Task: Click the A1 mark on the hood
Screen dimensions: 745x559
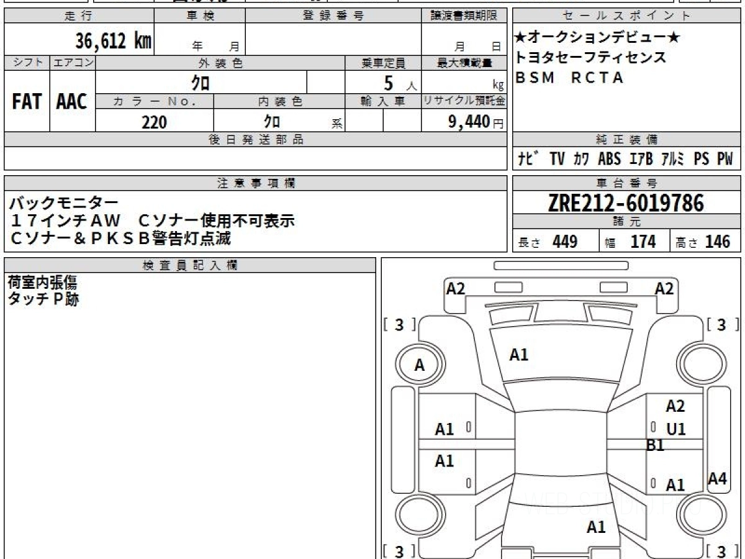Action: point(518,355)
